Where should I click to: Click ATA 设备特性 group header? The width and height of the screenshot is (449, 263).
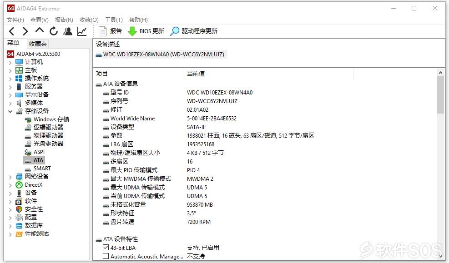point(121,239)
